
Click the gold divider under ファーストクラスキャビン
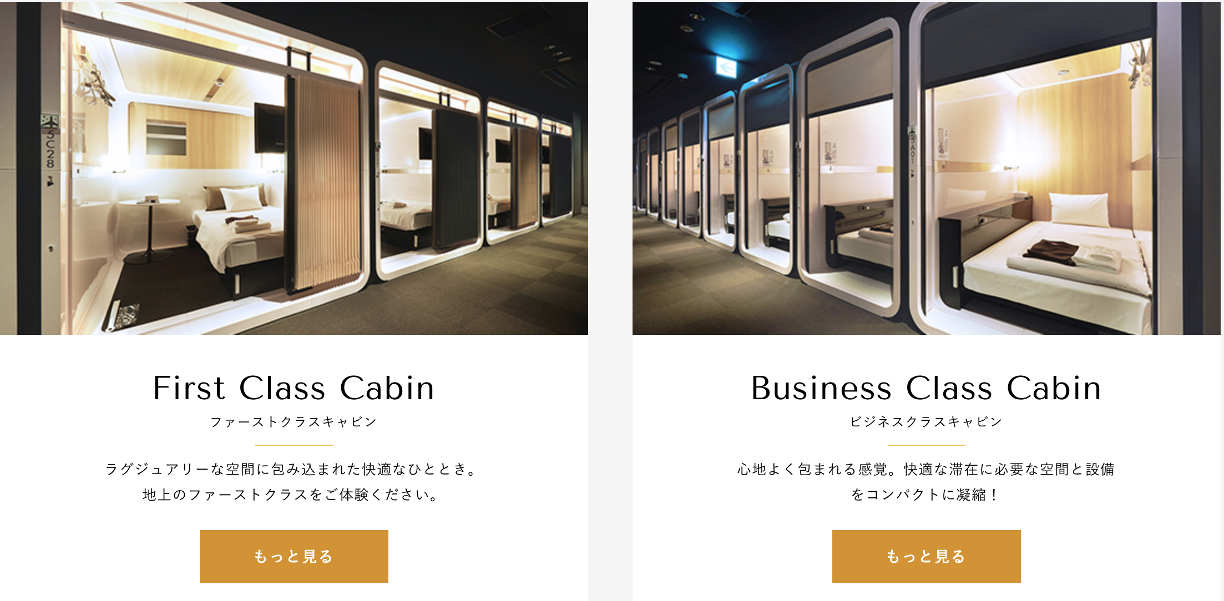[294, 445]
